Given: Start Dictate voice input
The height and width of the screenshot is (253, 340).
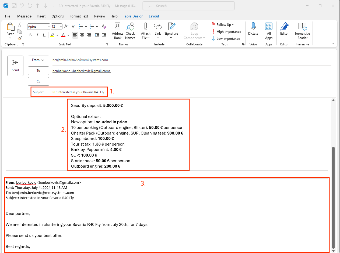Looking at the screenshot, I should 253,29.
